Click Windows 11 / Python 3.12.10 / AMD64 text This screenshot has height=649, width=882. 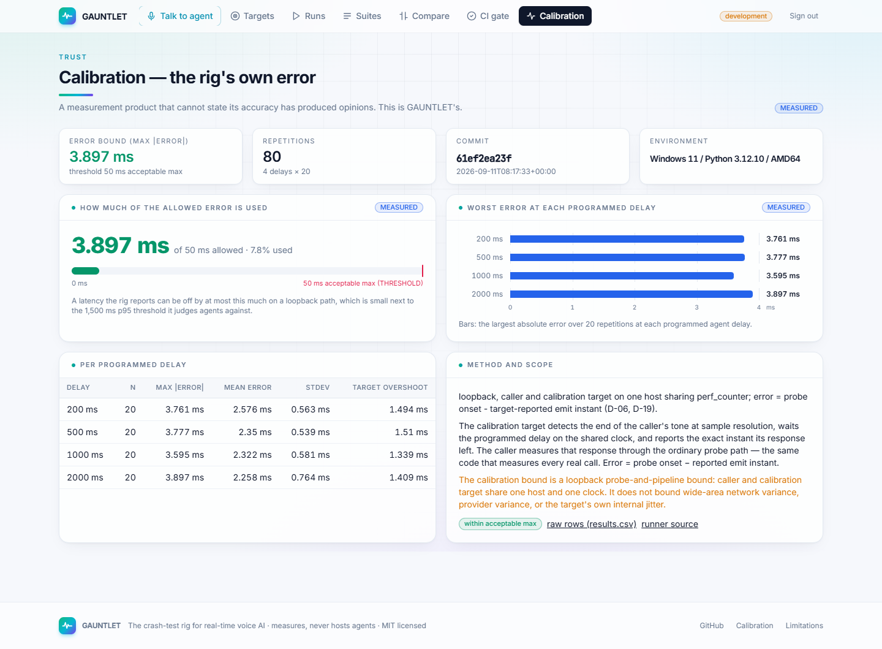725,159
